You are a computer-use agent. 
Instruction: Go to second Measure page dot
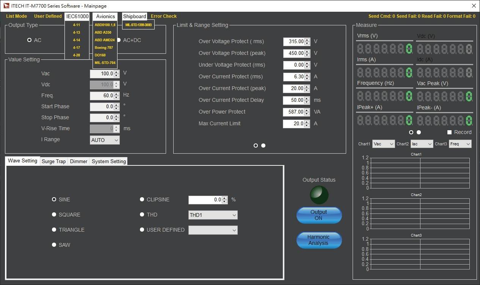pos(419,132)
